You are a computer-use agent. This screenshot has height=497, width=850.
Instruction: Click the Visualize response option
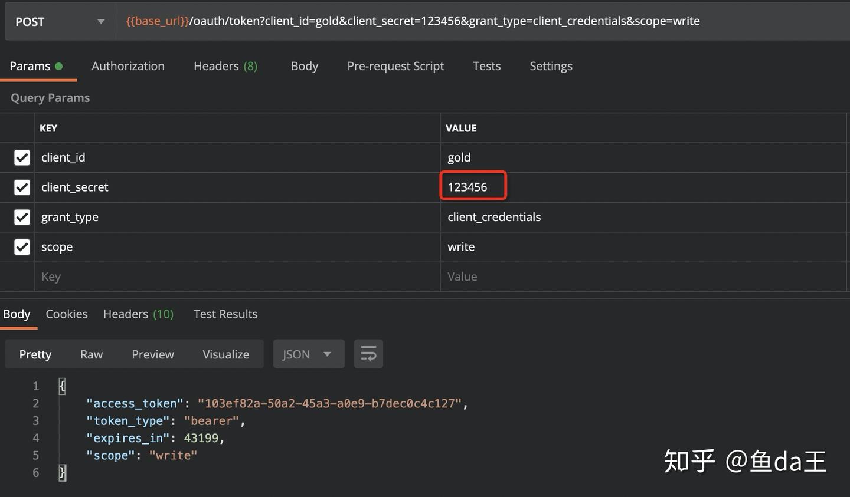point(226,354)
